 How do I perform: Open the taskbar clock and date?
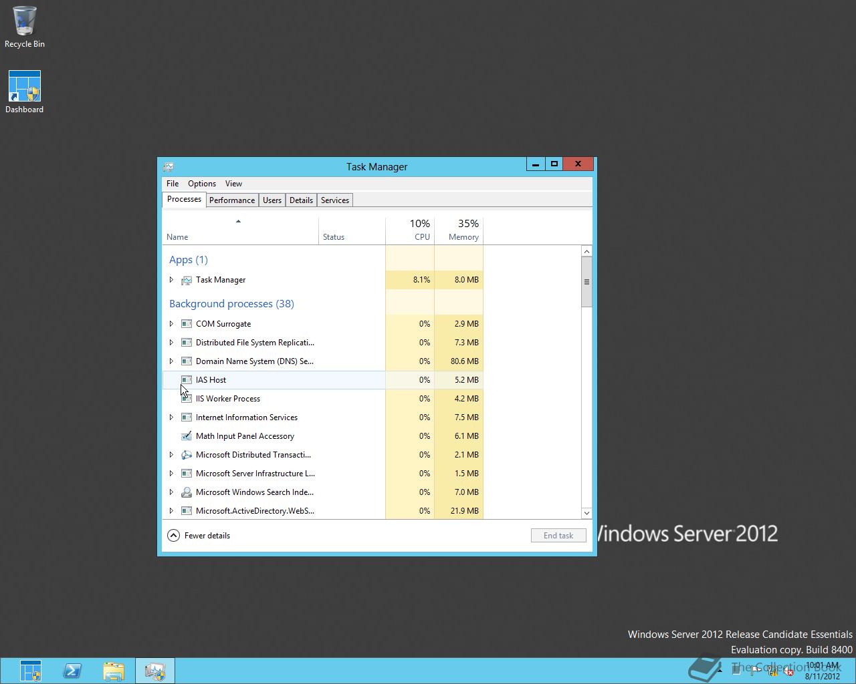[822, 671]
